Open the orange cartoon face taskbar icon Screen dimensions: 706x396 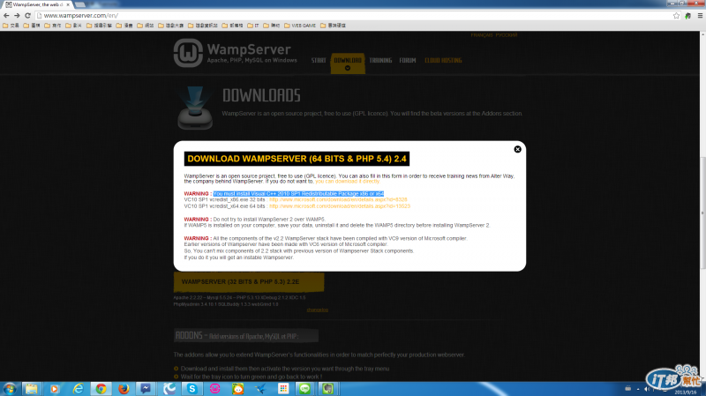237,389
